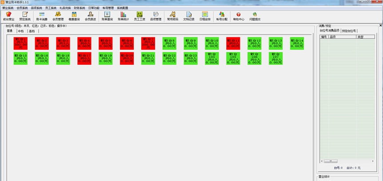Select red table 散台11
This screenshot has height=181, width=383.
(x=233, y=43)
